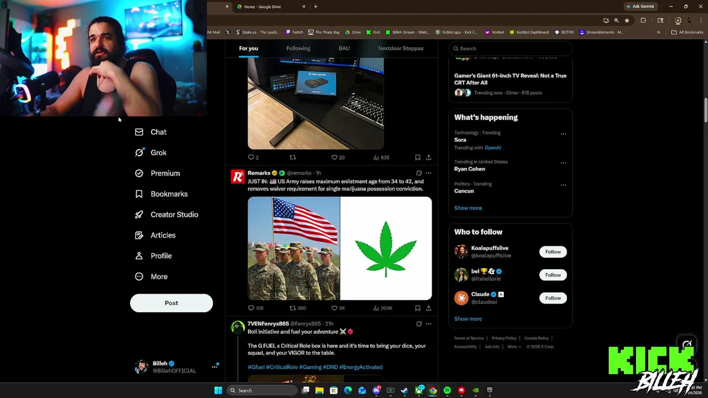
Task: Open Chat from the X sidebar
Action: [x=150, y=132]
